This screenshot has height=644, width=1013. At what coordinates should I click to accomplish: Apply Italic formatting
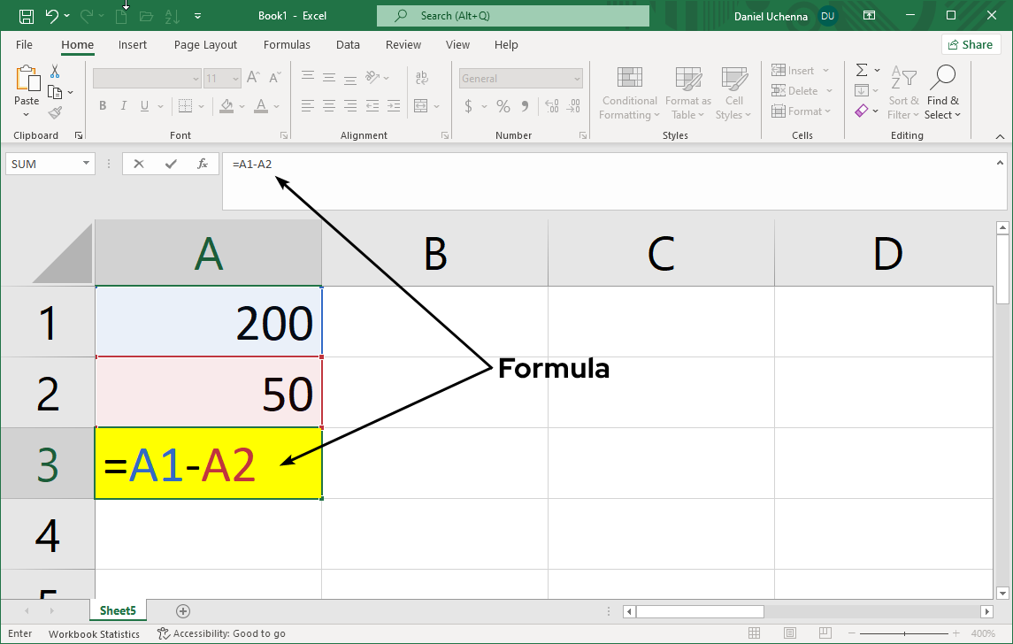[x=123, y=105]
